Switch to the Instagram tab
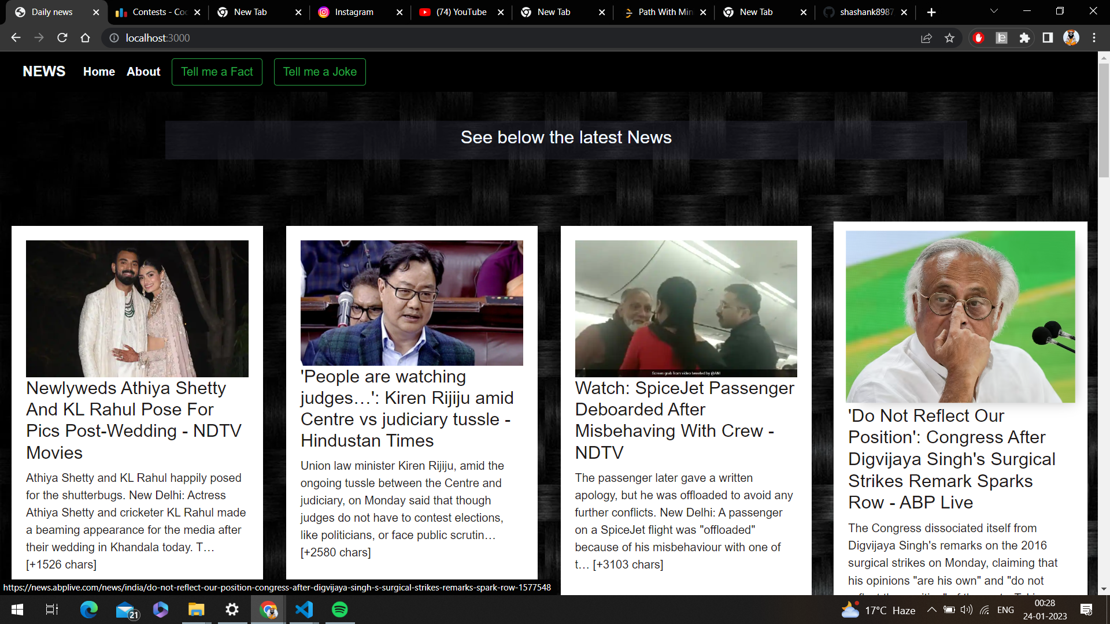 click(353, 12)
